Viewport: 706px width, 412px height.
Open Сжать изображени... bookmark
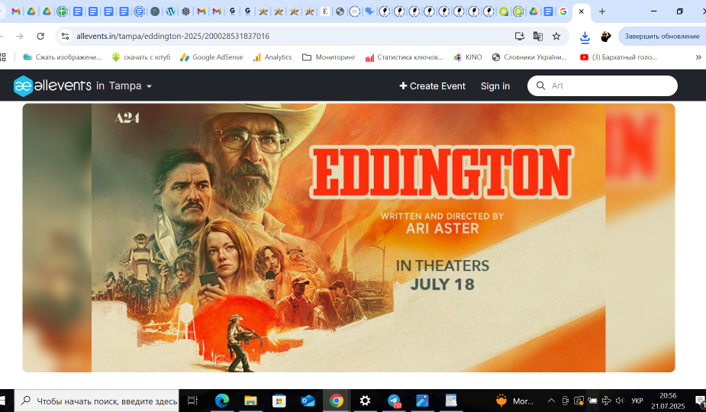62,57
